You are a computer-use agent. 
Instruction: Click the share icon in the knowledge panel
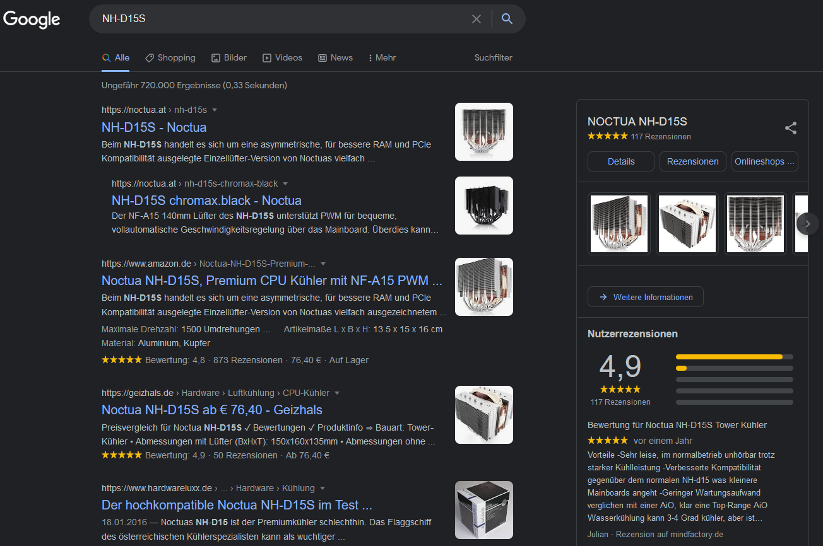coord(791,128)
